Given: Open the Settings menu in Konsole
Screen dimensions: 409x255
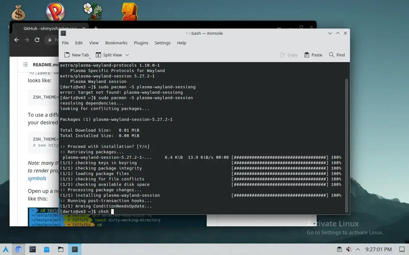Looking at the screenshot, I should [x=162, y=43].
